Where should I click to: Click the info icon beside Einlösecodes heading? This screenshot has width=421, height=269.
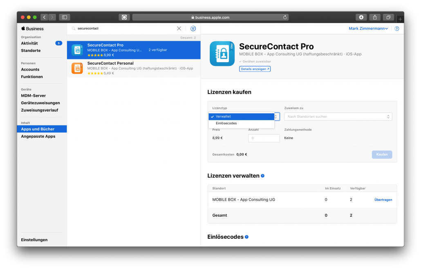point(246,237)
